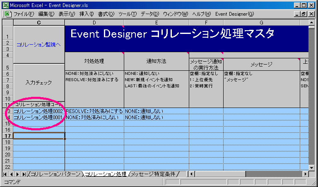This screenshot has width=318, height=187.
Task: Click the comment marker on 対処処理 cell
Action: pyautogui.click(x=123, y=53)
